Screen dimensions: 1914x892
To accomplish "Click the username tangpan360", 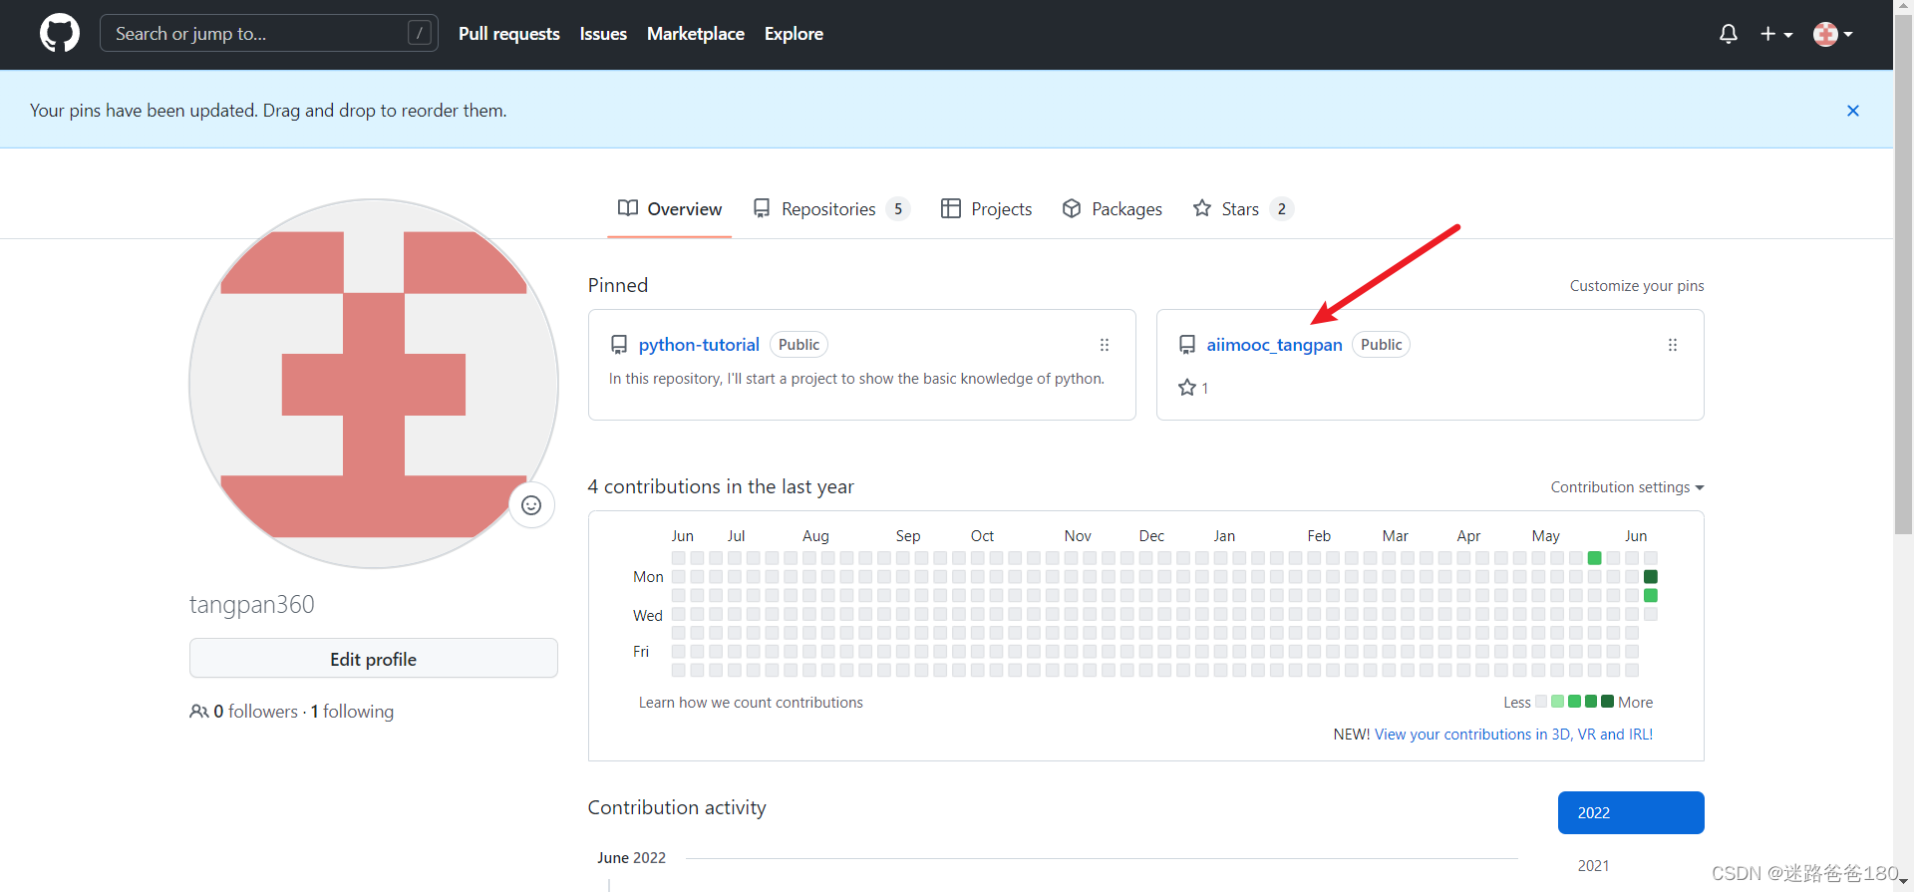I will click(252, 605).
